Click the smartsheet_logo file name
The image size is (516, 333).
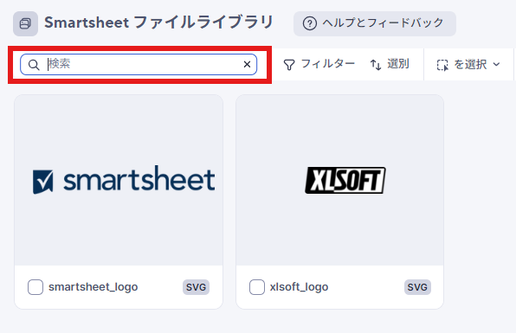tap(94, 287)
